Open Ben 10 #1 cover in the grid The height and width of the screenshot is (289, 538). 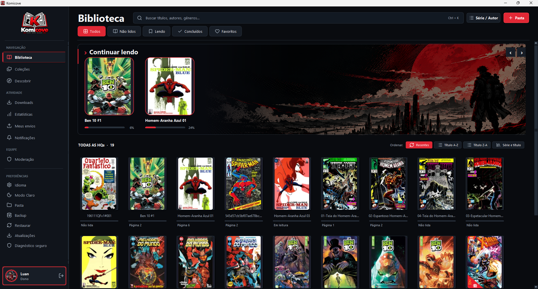[x=147, y=184]
